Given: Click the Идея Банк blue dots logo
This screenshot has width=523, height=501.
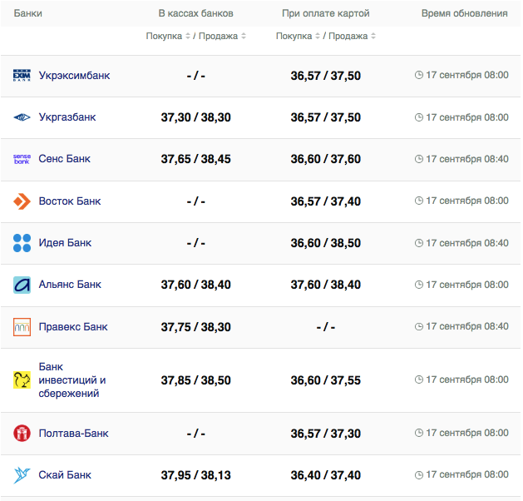Looking at the screenshot, I should tap(22, 243).
